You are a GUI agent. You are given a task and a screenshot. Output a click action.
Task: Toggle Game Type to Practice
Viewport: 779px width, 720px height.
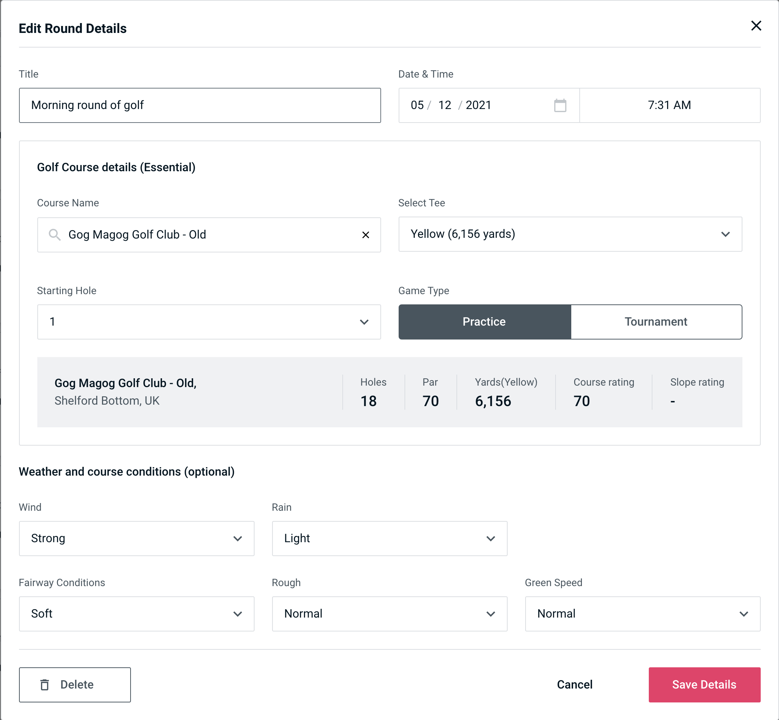click(485, 322)
